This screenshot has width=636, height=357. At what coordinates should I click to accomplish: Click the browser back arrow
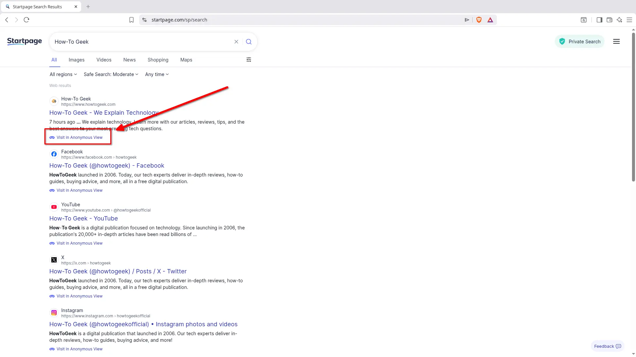click(x=7, y=20)
